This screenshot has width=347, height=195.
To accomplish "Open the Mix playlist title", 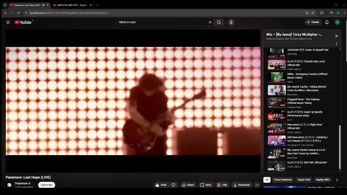I will pos(294,35).
